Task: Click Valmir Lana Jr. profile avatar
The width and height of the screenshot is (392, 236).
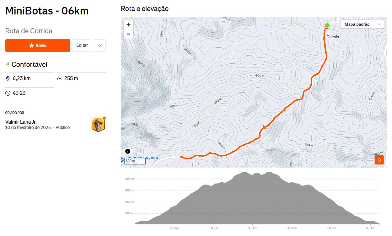Action: click(98, 125)
